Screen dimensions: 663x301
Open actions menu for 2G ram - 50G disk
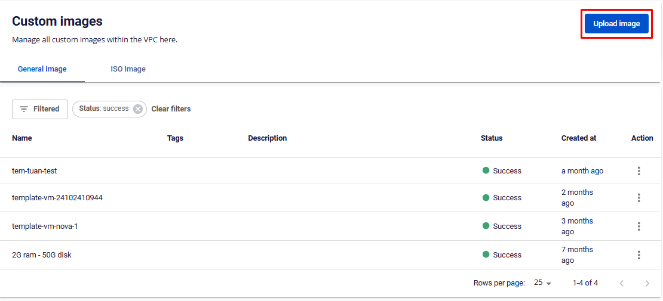coord(639,255)
